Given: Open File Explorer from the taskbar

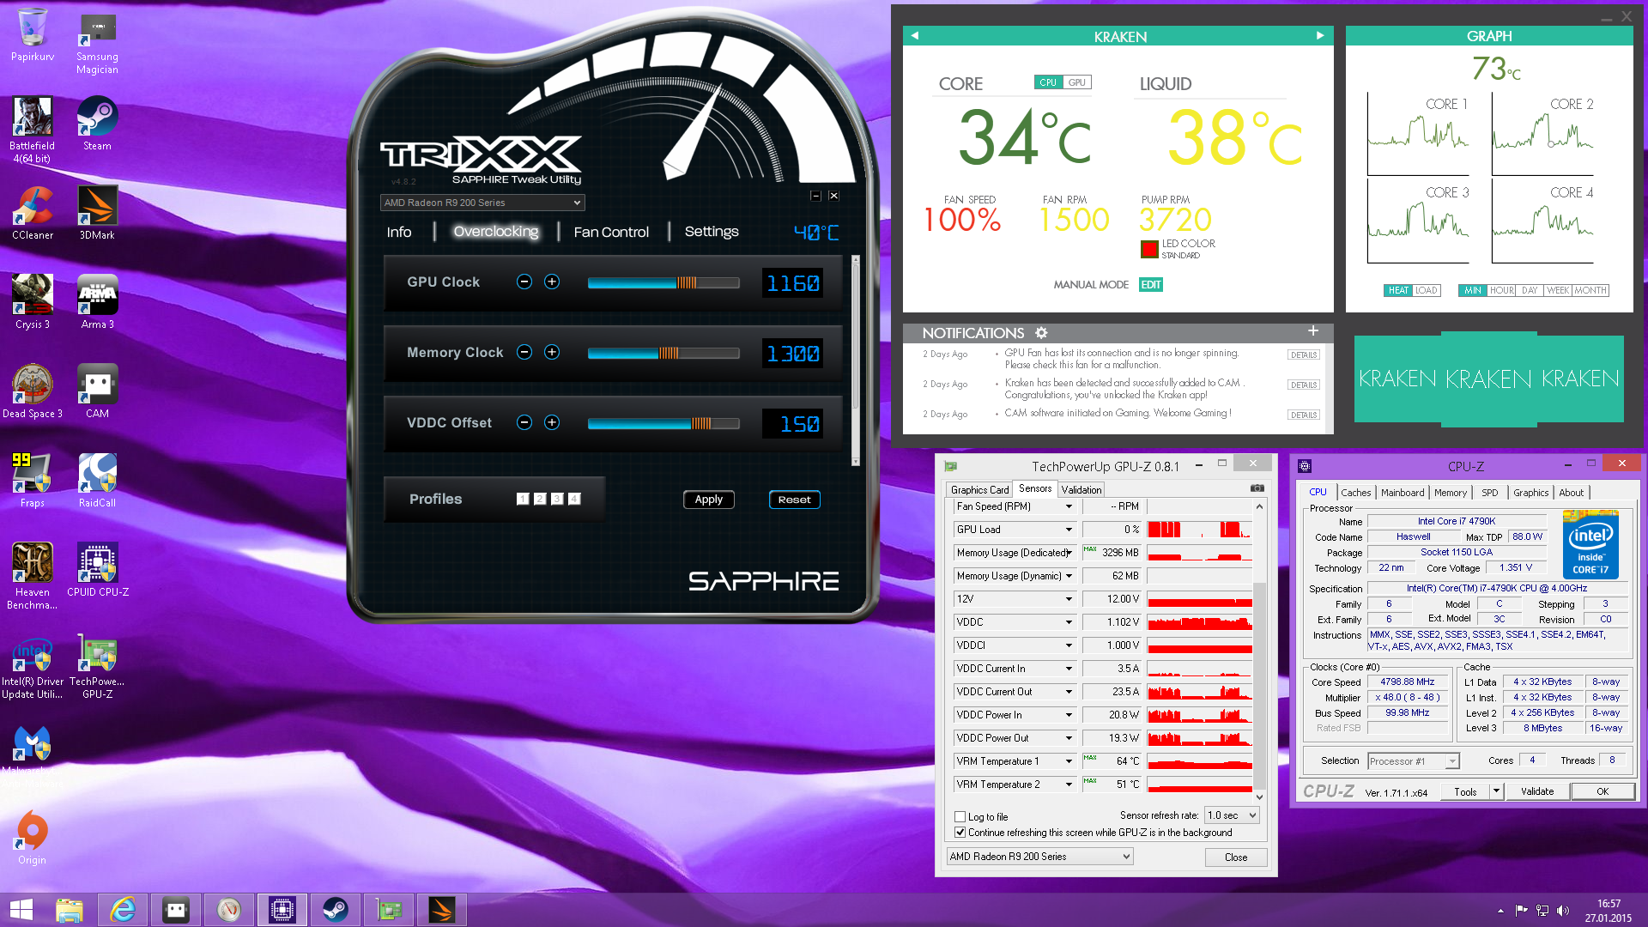Looking at the screenshot, I should pyautogui.click(x=70, y=910).
